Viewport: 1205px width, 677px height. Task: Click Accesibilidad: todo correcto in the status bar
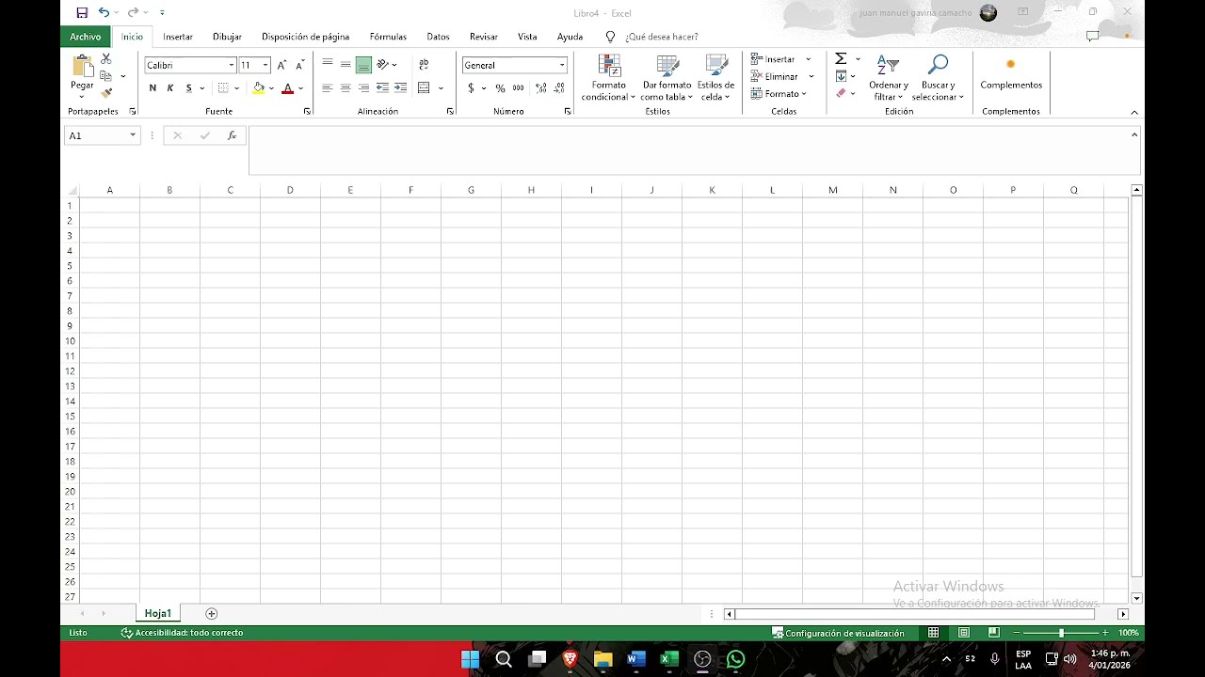click(x=182, y=633)
